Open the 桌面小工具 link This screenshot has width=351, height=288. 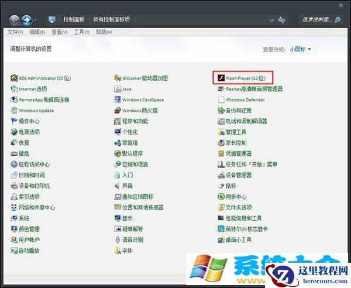tap(239, 239)
